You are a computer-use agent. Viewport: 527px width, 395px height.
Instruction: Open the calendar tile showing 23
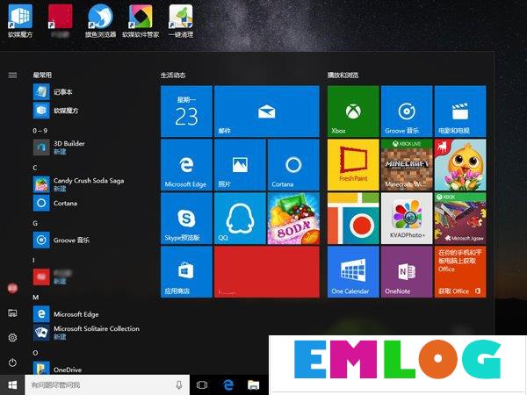click(x=186, y=111)
